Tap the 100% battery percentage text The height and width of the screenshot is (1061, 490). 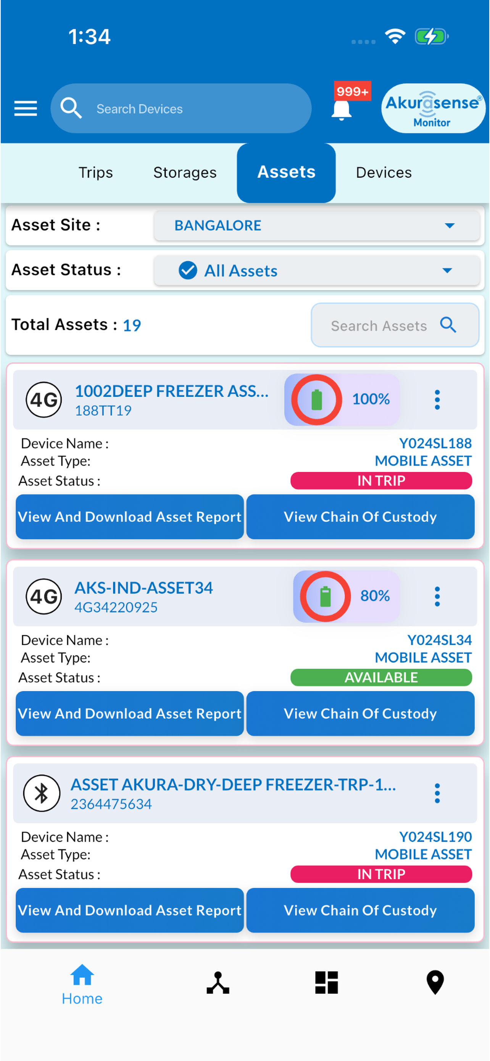coord(371,399)
